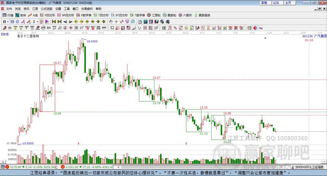Click the save floppy disk icon
This screenshot has width=327, height=176.
tap(156, 22)
